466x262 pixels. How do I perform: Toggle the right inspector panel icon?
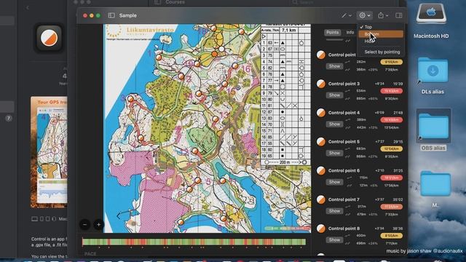pyautogui.click(x=399, y=15)
